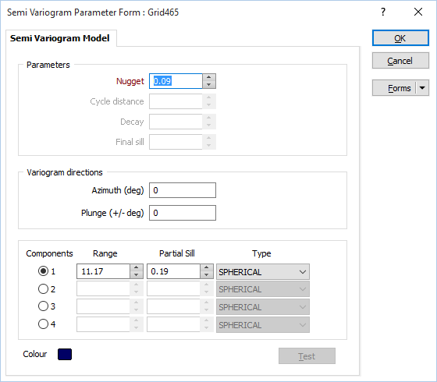Decrease component 1 Partial Sill down arrow
The width and height of the screenshot is (437, 382).
pos(207,274)
